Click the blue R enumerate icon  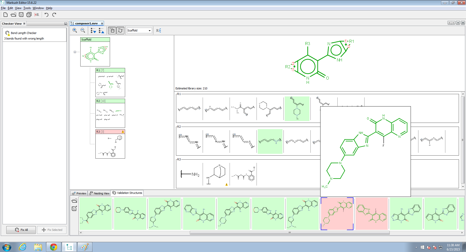pyautogui.click(x=159, y=30)
